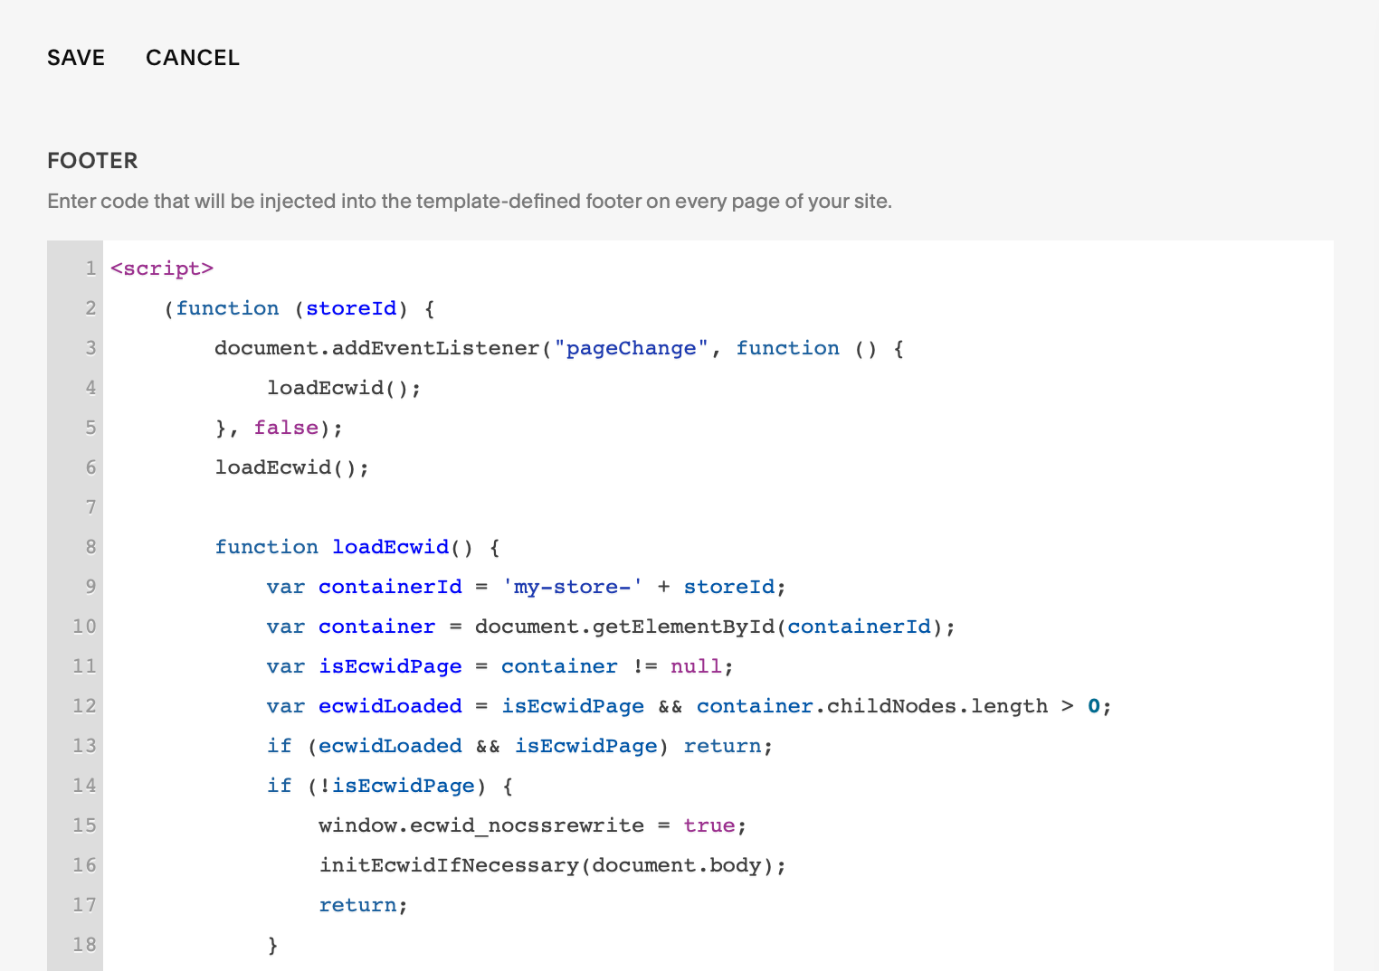
Task: Click closing brace on line 18
Action: click(272, 945)
